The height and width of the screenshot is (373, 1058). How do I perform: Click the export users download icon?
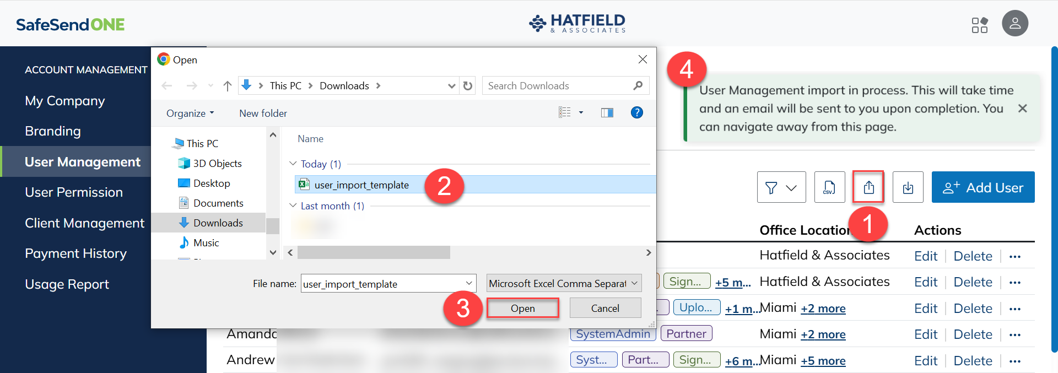tap(908, 187)
